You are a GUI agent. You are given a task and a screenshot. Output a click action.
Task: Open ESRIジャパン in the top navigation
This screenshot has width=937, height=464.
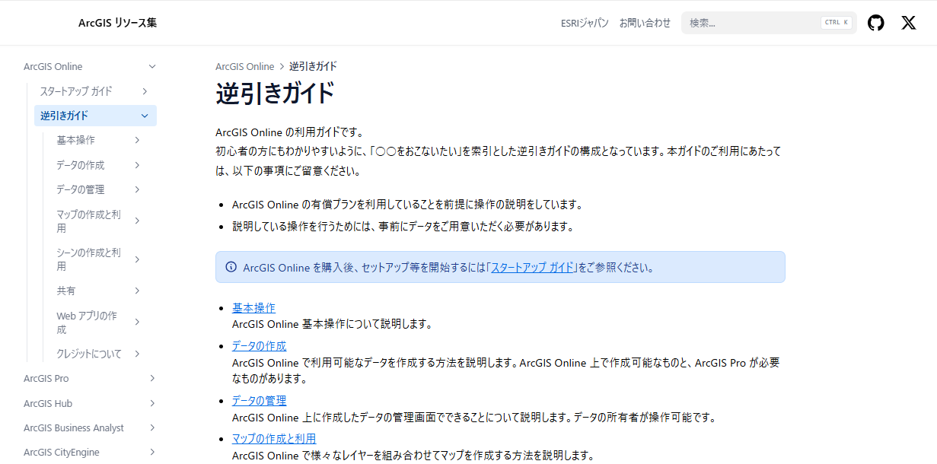(585, 23)
